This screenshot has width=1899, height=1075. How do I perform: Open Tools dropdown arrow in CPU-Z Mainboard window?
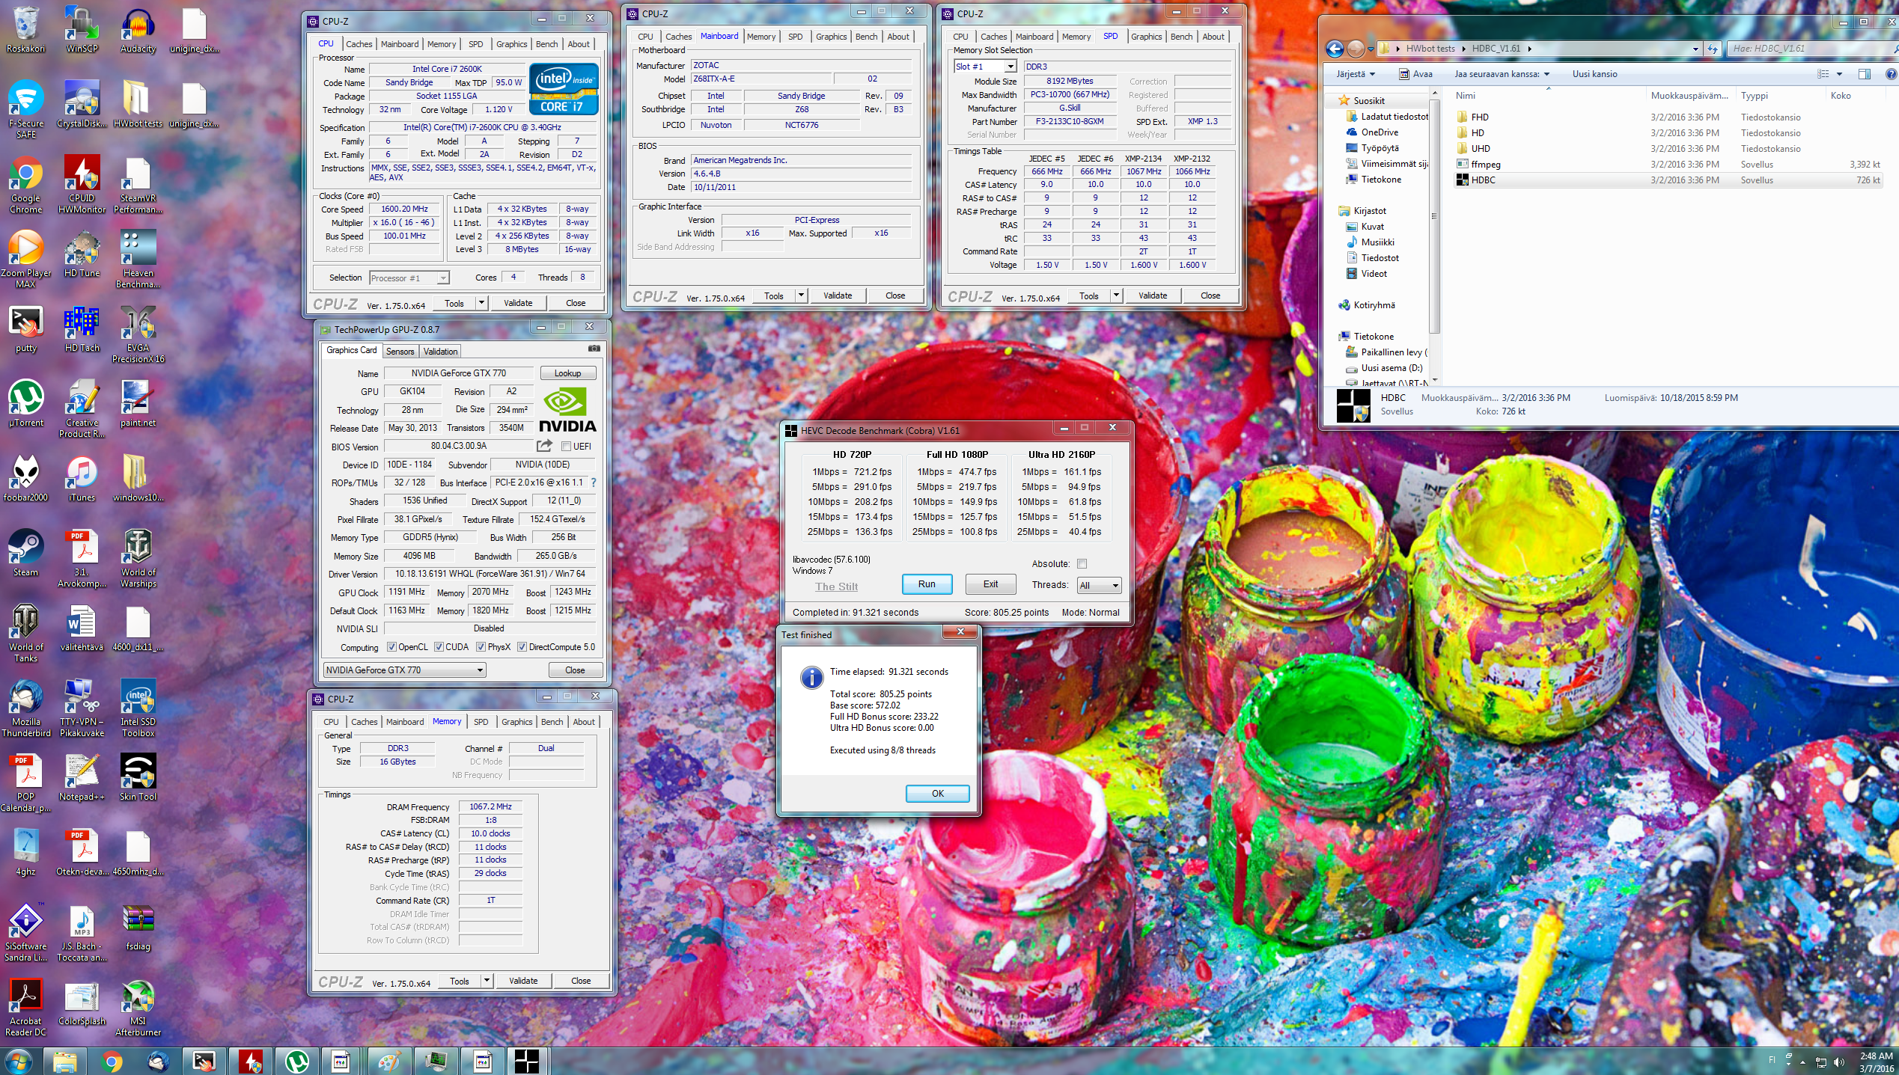[x=801, y=295]
